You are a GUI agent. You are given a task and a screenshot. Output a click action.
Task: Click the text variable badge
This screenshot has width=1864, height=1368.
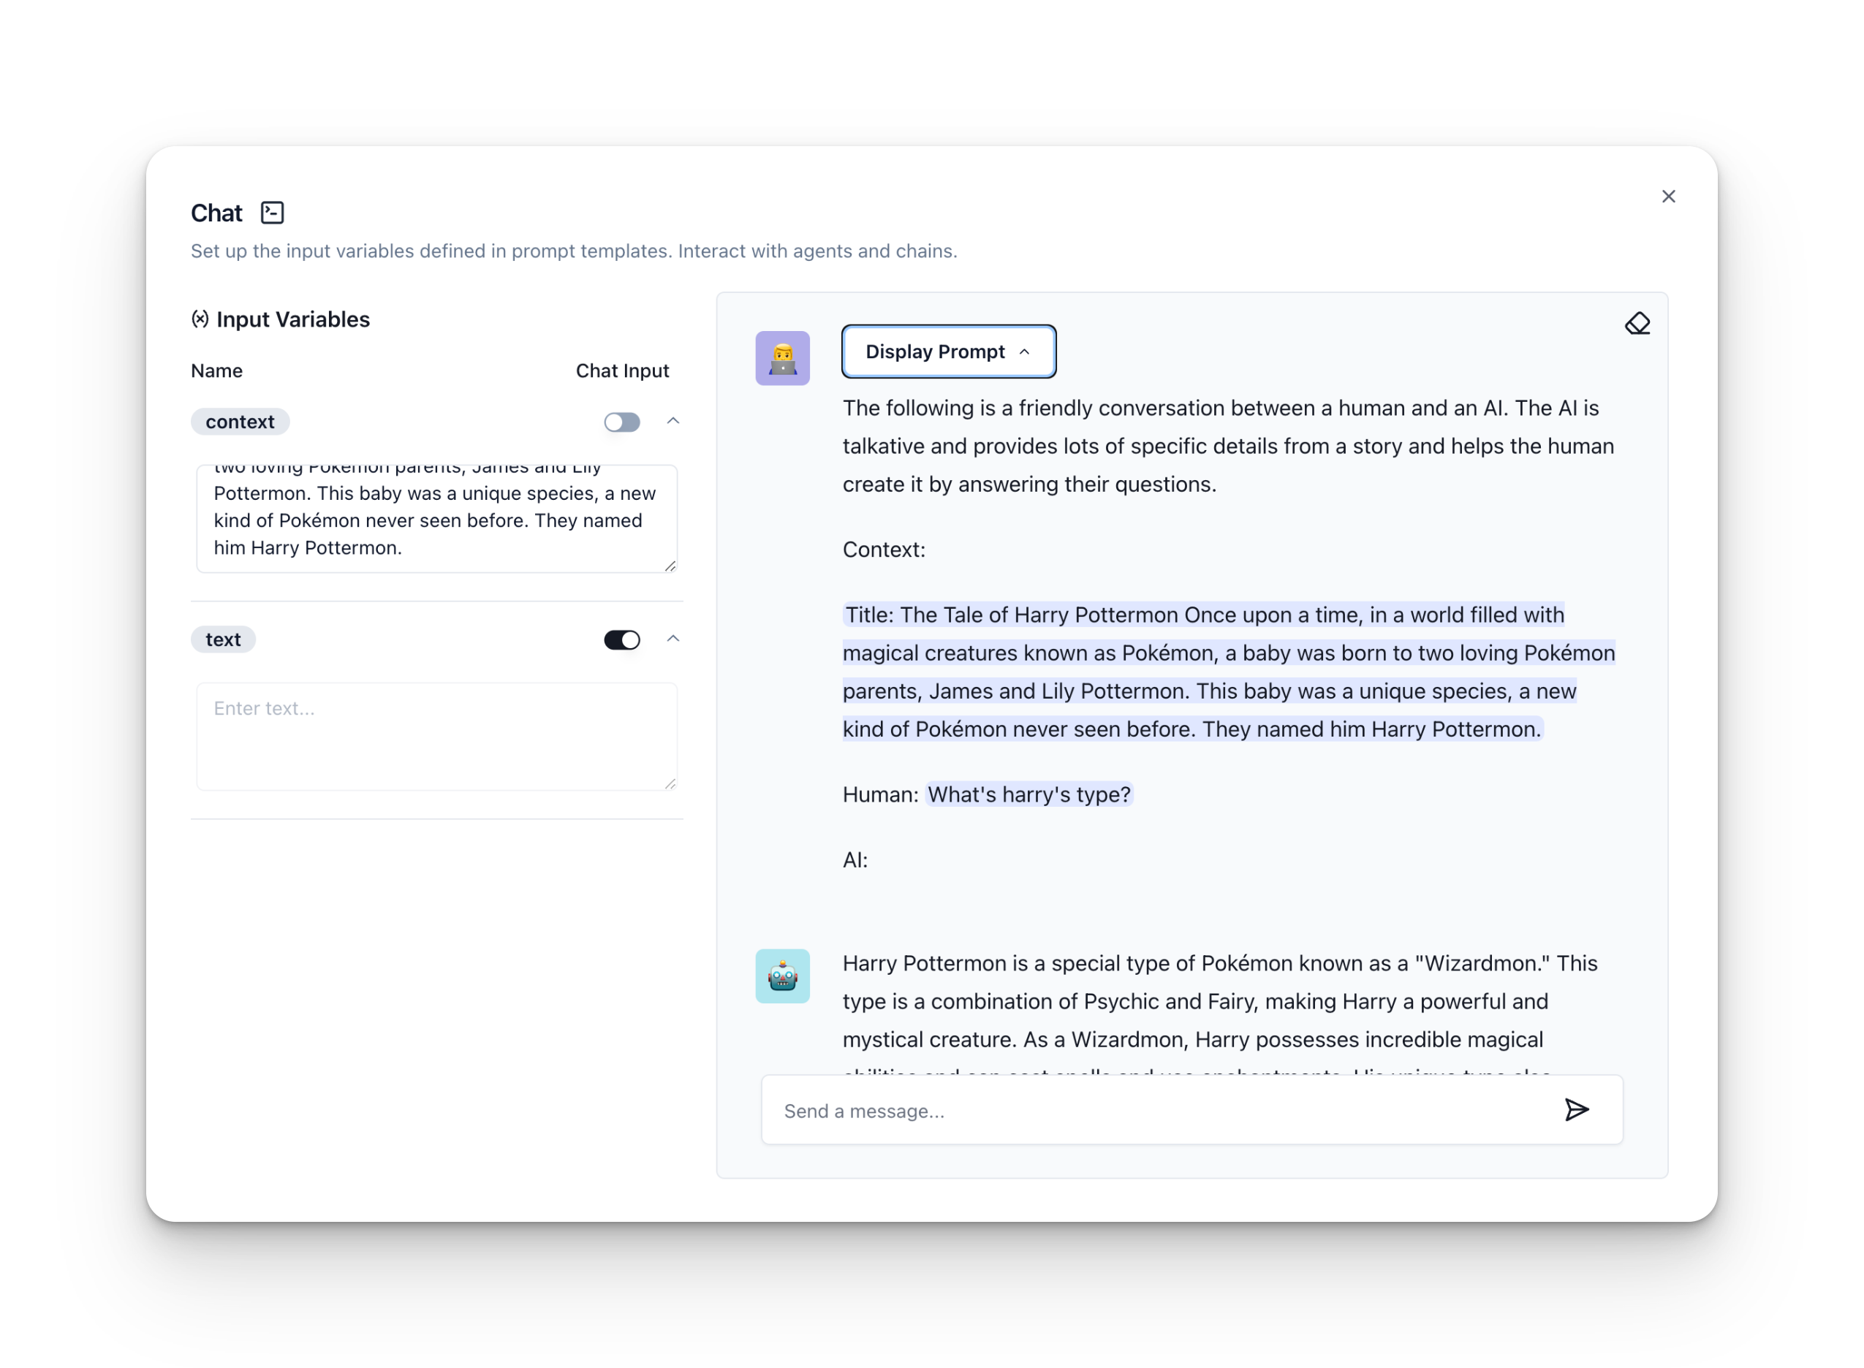(x=223, y=639)
